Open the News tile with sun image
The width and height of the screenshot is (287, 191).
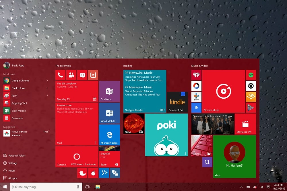(134, 124)
